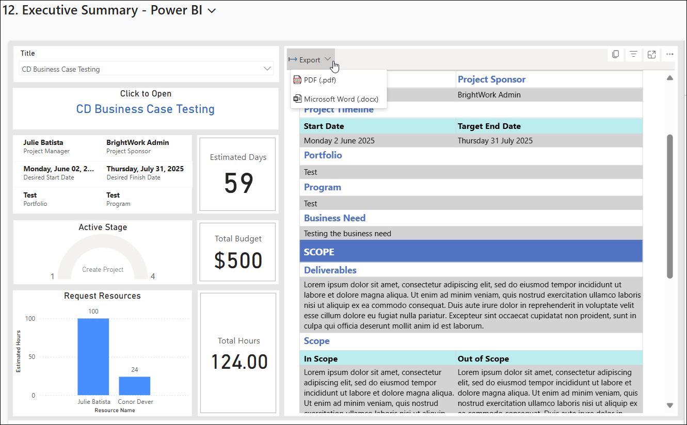Click the Start Date column header
Image resolution: width=687 pixels, height=425 pixels.
tap(324, 126)
